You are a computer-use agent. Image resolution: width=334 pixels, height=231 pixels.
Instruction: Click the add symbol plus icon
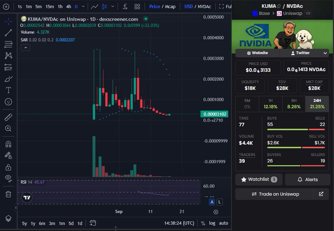6,6
